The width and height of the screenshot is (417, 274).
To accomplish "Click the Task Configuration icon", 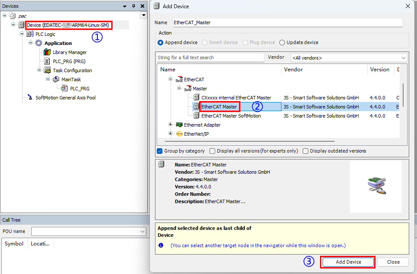I will pos(47,70).
